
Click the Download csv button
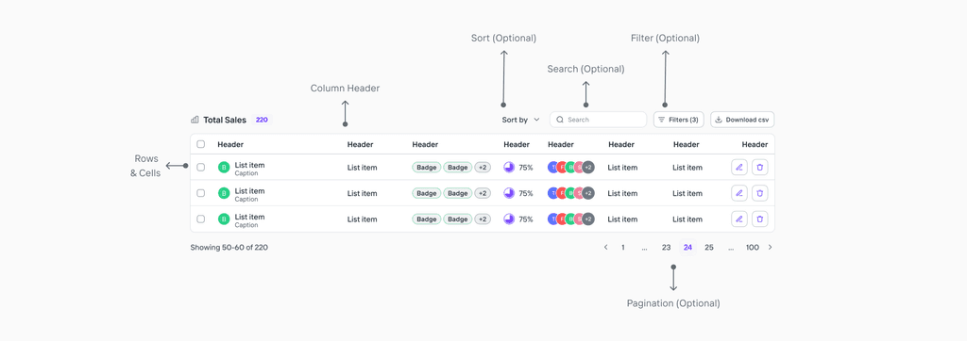point(742,120)
